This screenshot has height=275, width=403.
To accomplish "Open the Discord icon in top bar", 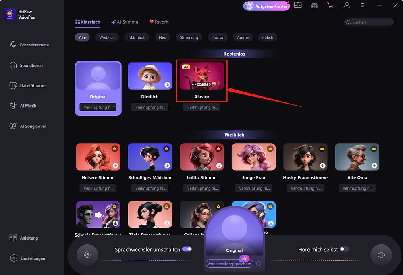I will pyautogui.click(x=314, y=5).
